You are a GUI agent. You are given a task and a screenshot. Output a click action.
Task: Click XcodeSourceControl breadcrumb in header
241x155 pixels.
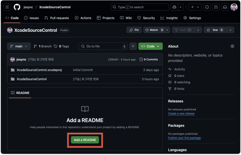pyautogui.click(x=55, y=7)
